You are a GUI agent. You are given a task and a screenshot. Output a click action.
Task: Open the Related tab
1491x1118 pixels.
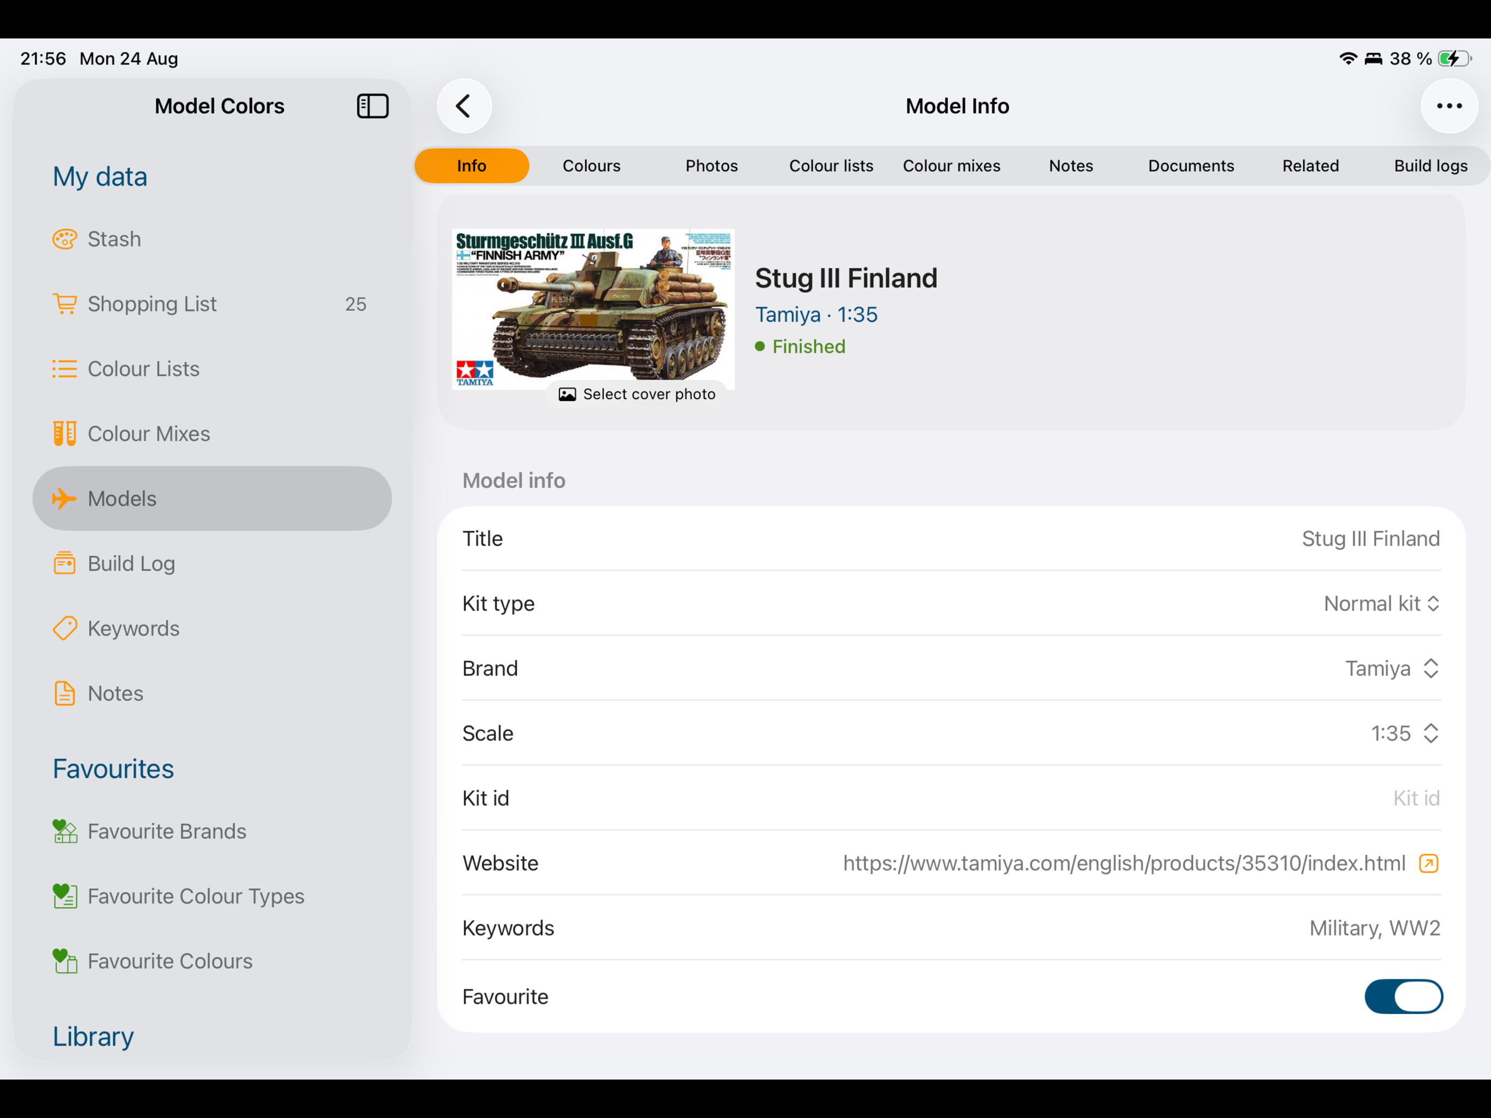[x=1311, y=166]
